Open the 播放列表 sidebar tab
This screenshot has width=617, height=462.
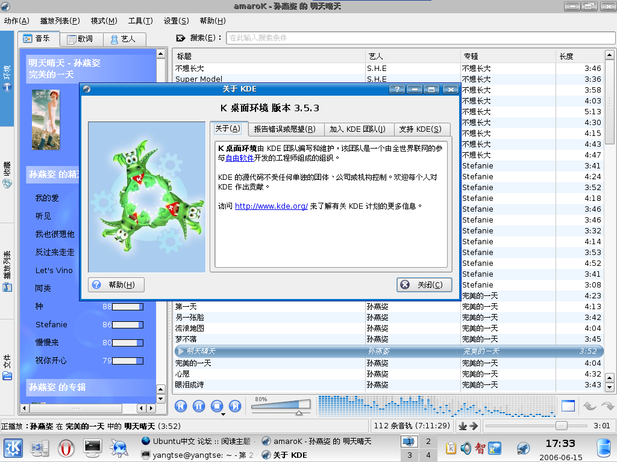coord(7,271)
